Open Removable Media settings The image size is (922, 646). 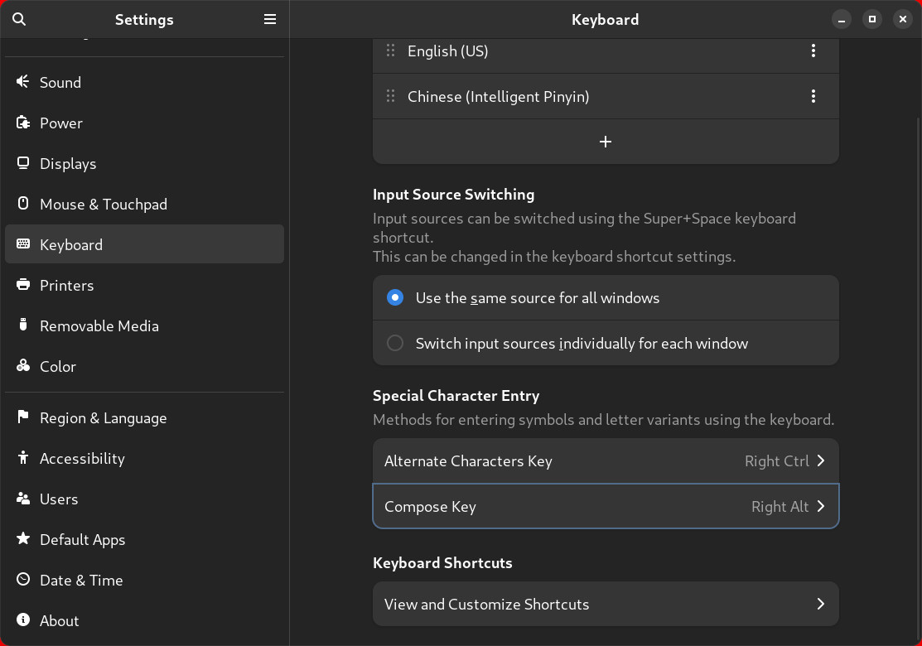(x=99, y=325)
